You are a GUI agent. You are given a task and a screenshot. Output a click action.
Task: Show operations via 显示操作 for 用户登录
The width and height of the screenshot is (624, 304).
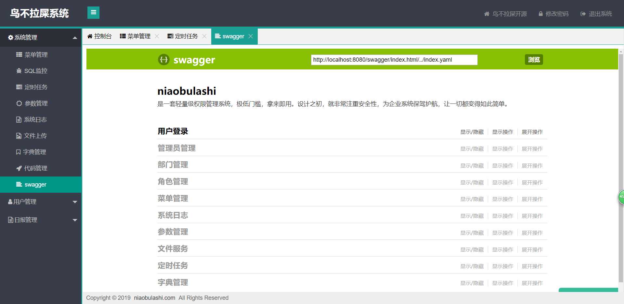click(502, 132)
